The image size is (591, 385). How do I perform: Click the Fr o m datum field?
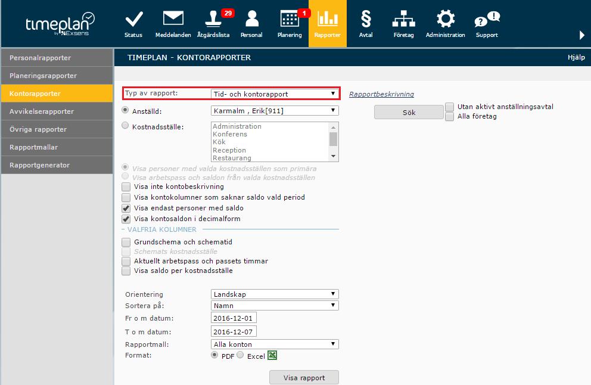pos(234,318)
